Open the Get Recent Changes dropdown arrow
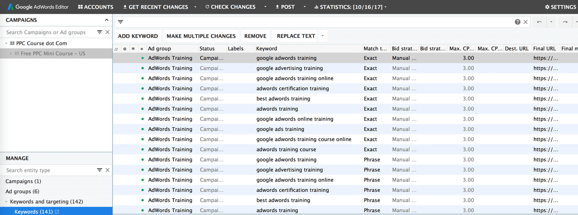Screen dimensions: 578x215 (195, 7)
